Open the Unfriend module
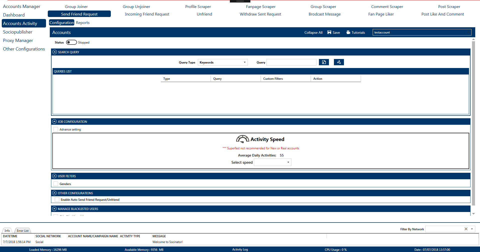Image resolution: width=480 pixels, height=252 pixels. (204, 14)
